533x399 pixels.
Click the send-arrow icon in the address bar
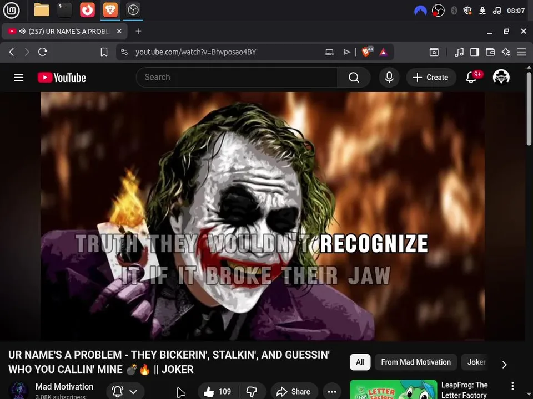point(346,52)
